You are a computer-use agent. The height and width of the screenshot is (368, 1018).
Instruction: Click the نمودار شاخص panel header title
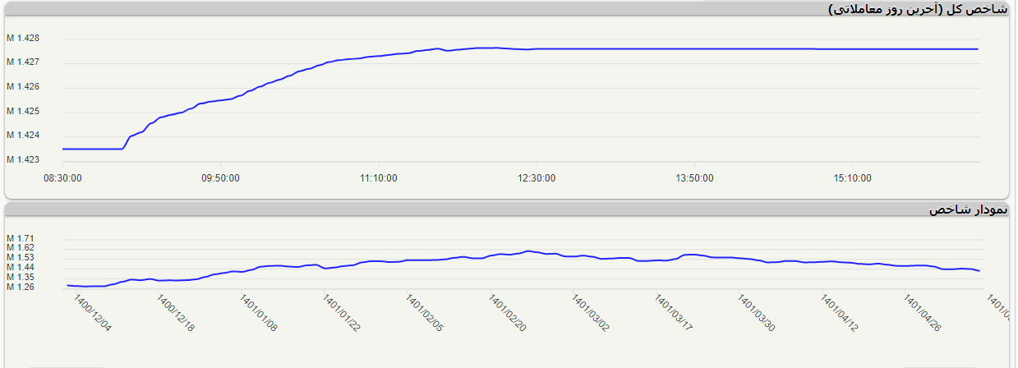click(x=968, y=210)
